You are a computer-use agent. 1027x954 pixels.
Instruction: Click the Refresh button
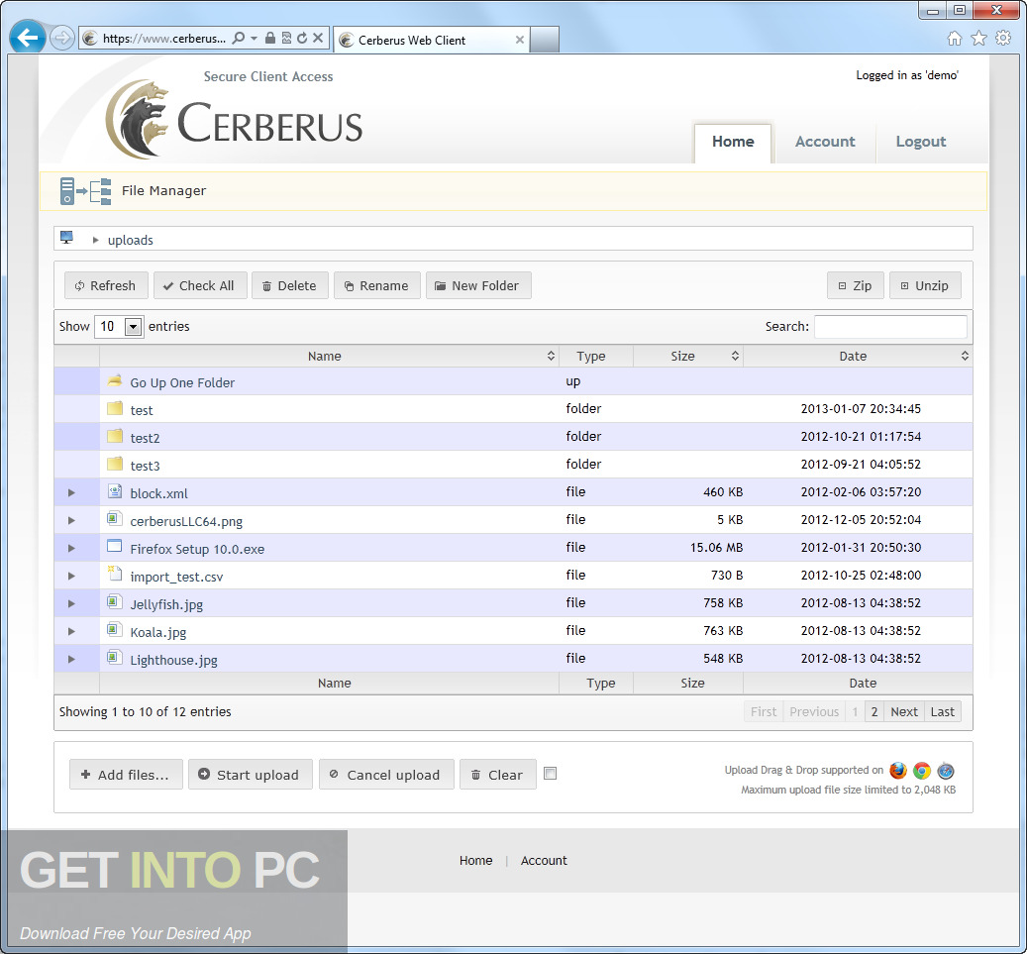[x=106, y=285]
